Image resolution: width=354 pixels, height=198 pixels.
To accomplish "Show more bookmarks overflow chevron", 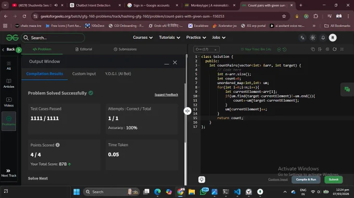I will pos(314,26).
